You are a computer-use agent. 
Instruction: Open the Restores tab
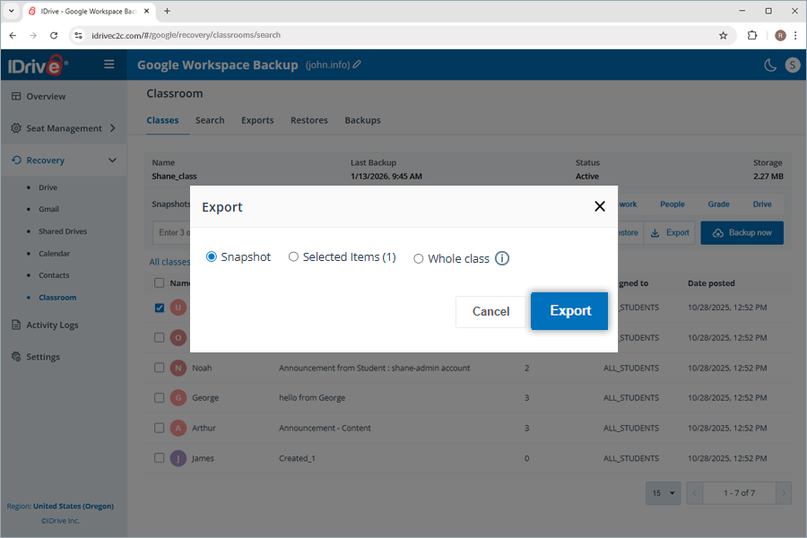click(x=309, y=119)
